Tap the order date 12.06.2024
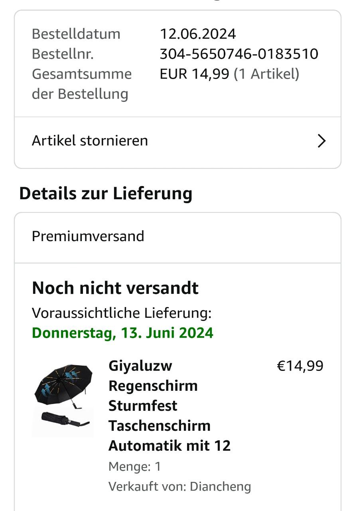The width and height of the screenshot is (355, 511). [x=198, y=34]
